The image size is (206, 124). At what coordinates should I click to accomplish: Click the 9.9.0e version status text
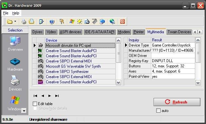[8, 119]
